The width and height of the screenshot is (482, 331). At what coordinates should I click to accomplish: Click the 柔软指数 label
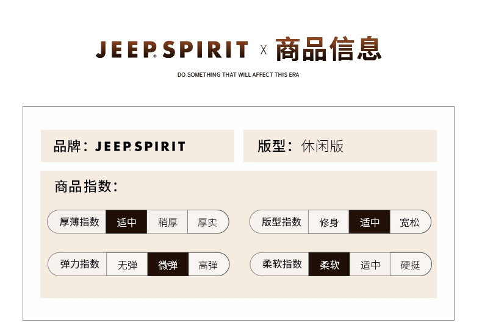coord(282,264)
